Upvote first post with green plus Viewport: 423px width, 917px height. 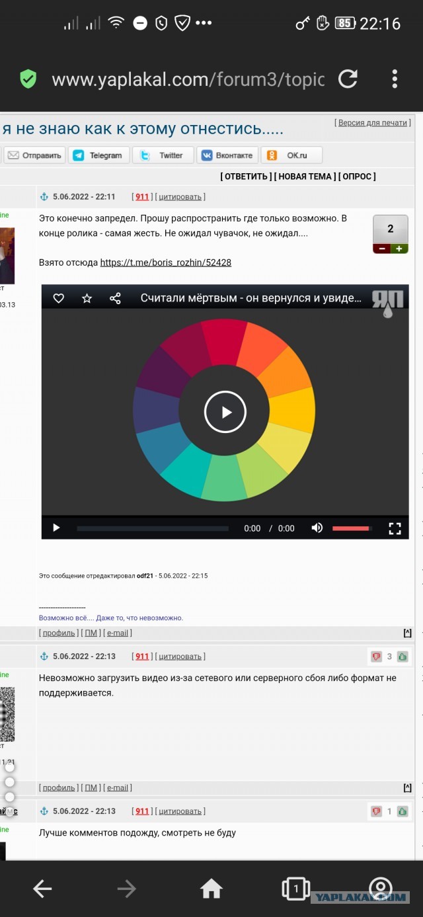(399, 249)
